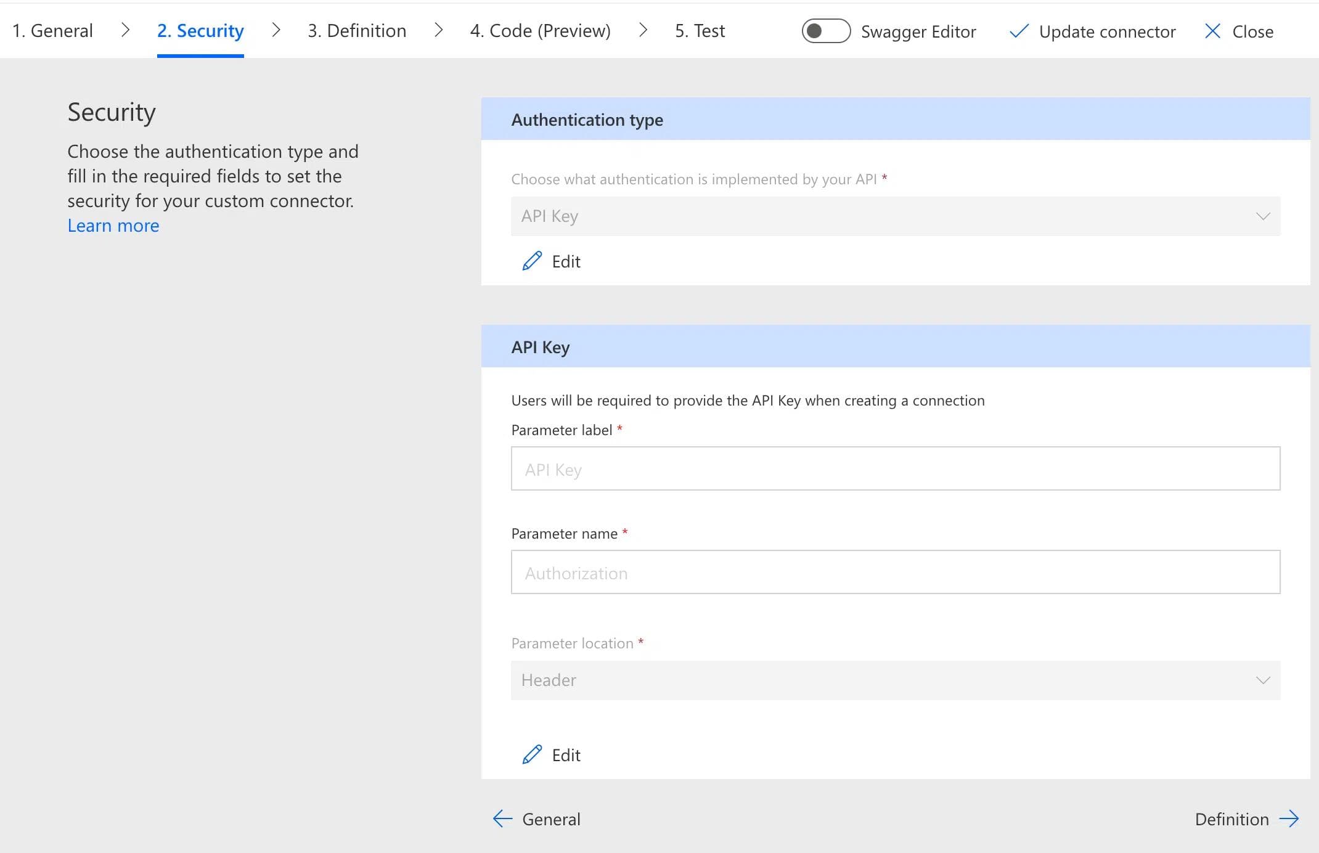The width and height of the screenshot is (1319, 853).
Task: Click the Parameter name Authorization field
Action: (x=895, y=573)
